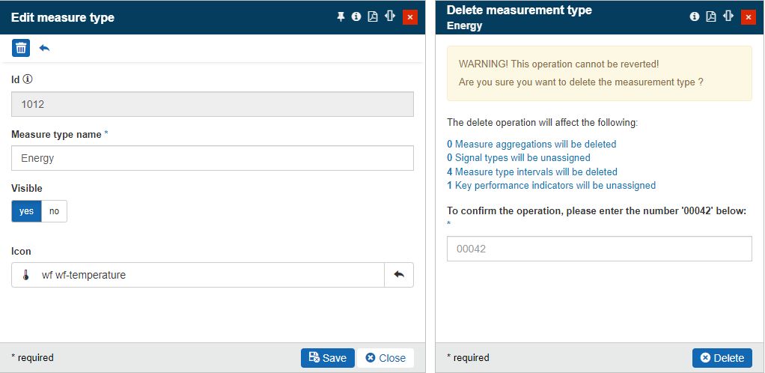Viewport: 765px width, 373px height.
Task: Click info icon next to Id label
Action: coord(28,79)
